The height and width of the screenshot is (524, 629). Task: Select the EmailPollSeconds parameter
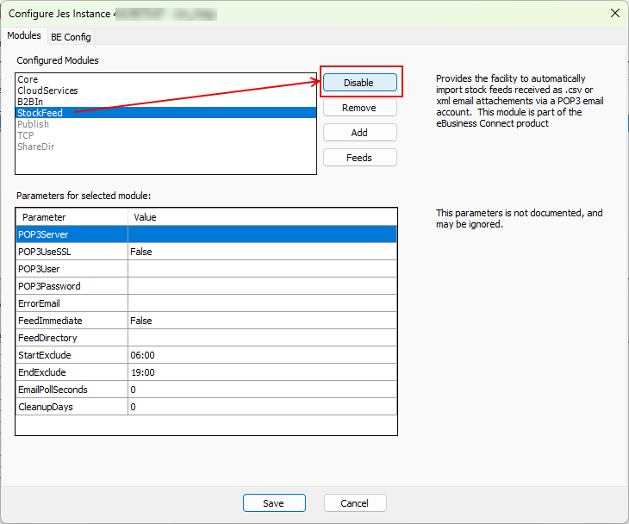[x=72, y=390]
